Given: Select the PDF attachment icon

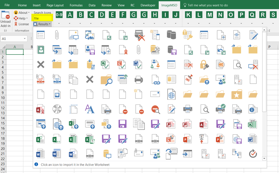Looking at the screenshot, I should coord(40,79).
